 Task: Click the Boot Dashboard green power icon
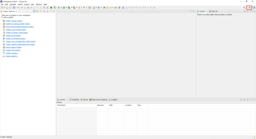pyautogui.click(x=51, y=8)
